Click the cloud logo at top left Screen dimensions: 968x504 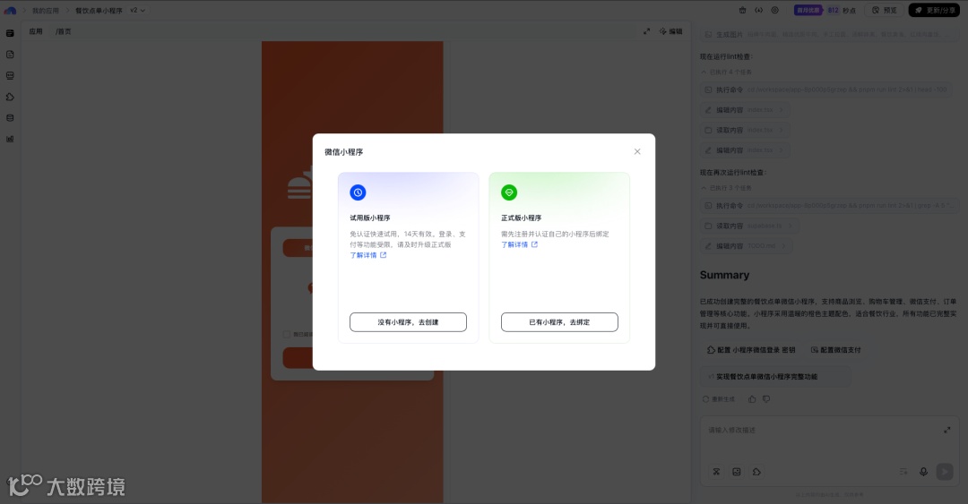(10, 11)
